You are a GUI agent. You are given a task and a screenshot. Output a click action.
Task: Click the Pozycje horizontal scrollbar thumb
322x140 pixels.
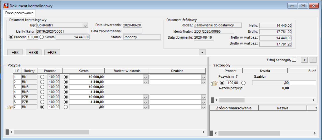[51, 132]
